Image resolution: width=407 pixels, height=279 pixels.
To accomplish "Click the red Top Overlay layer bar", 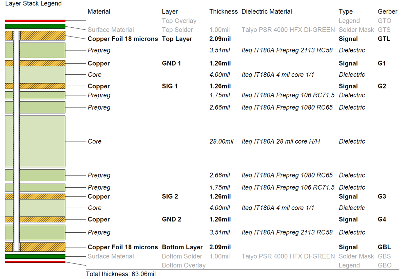I will (x=35, y=21).
